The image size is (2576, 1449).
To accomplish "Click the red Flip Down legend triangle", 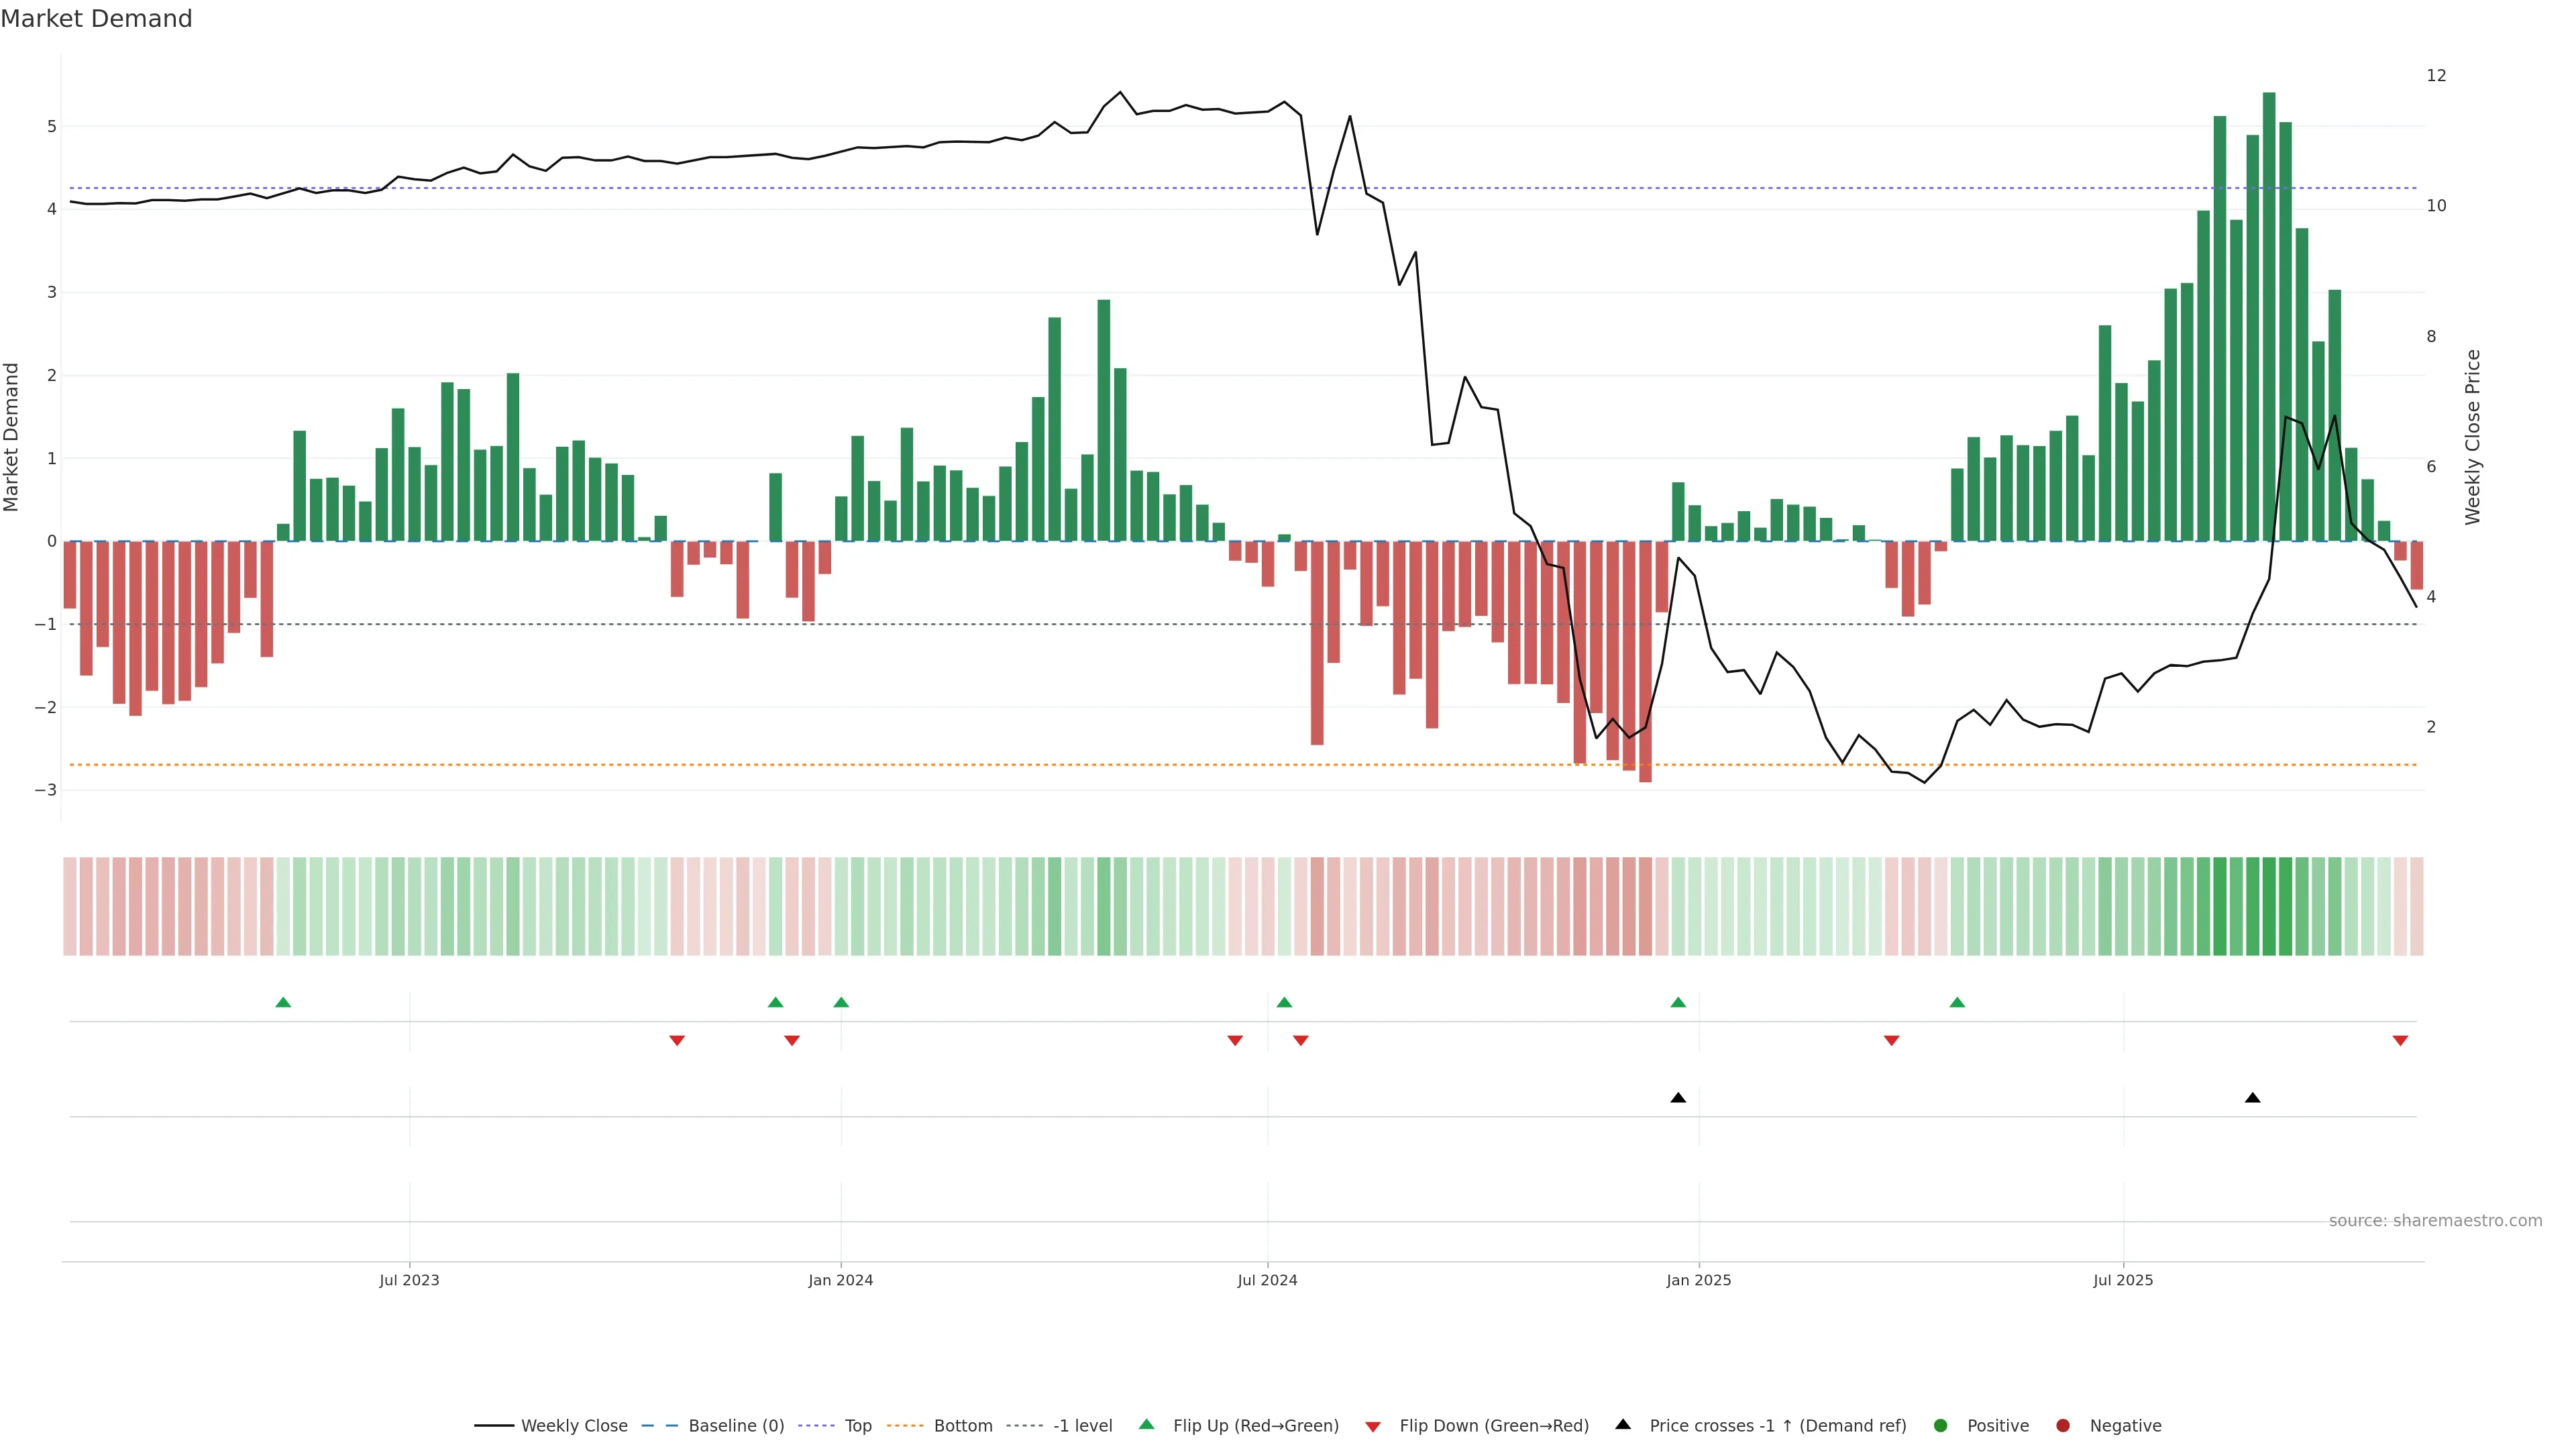I will (x=1373, y=1426).
